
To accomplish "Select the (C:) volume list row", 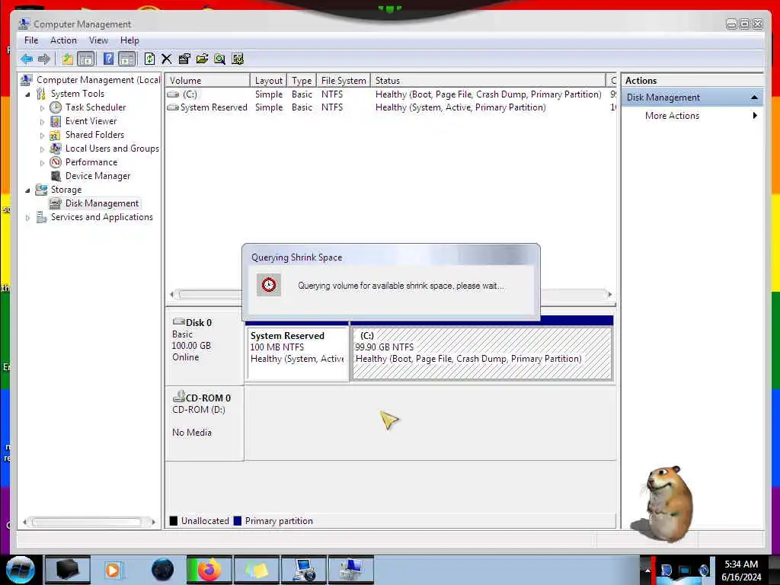I will 390,94.
